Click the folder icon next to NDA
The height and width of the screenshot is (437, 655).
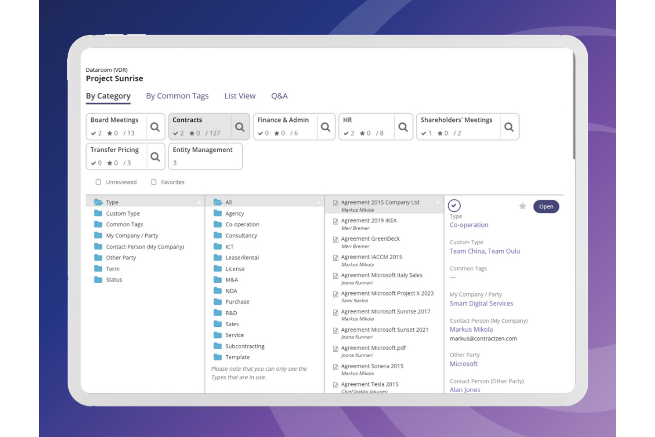(x=218, y=290)
